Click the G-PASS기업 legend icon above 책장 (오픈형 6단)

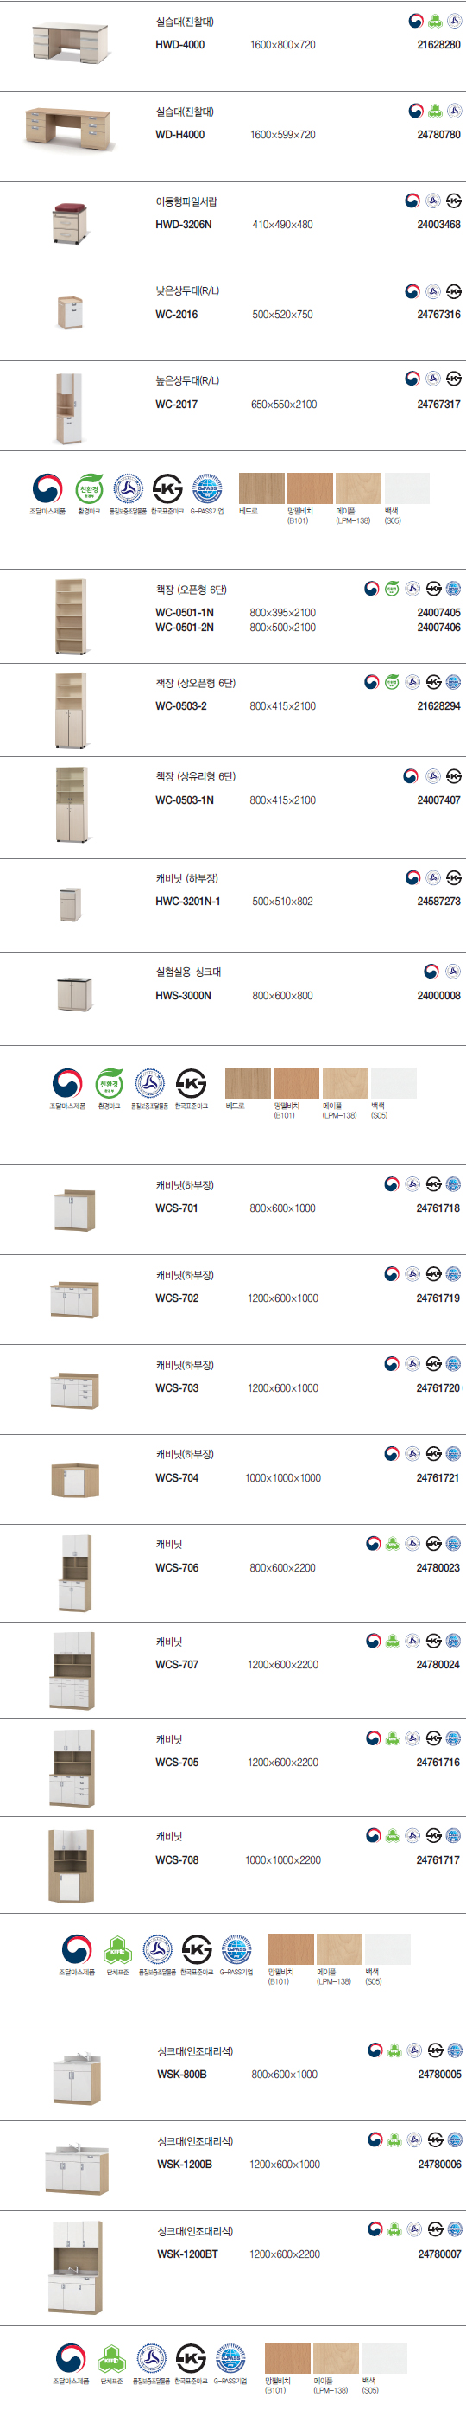pos(207,489)
